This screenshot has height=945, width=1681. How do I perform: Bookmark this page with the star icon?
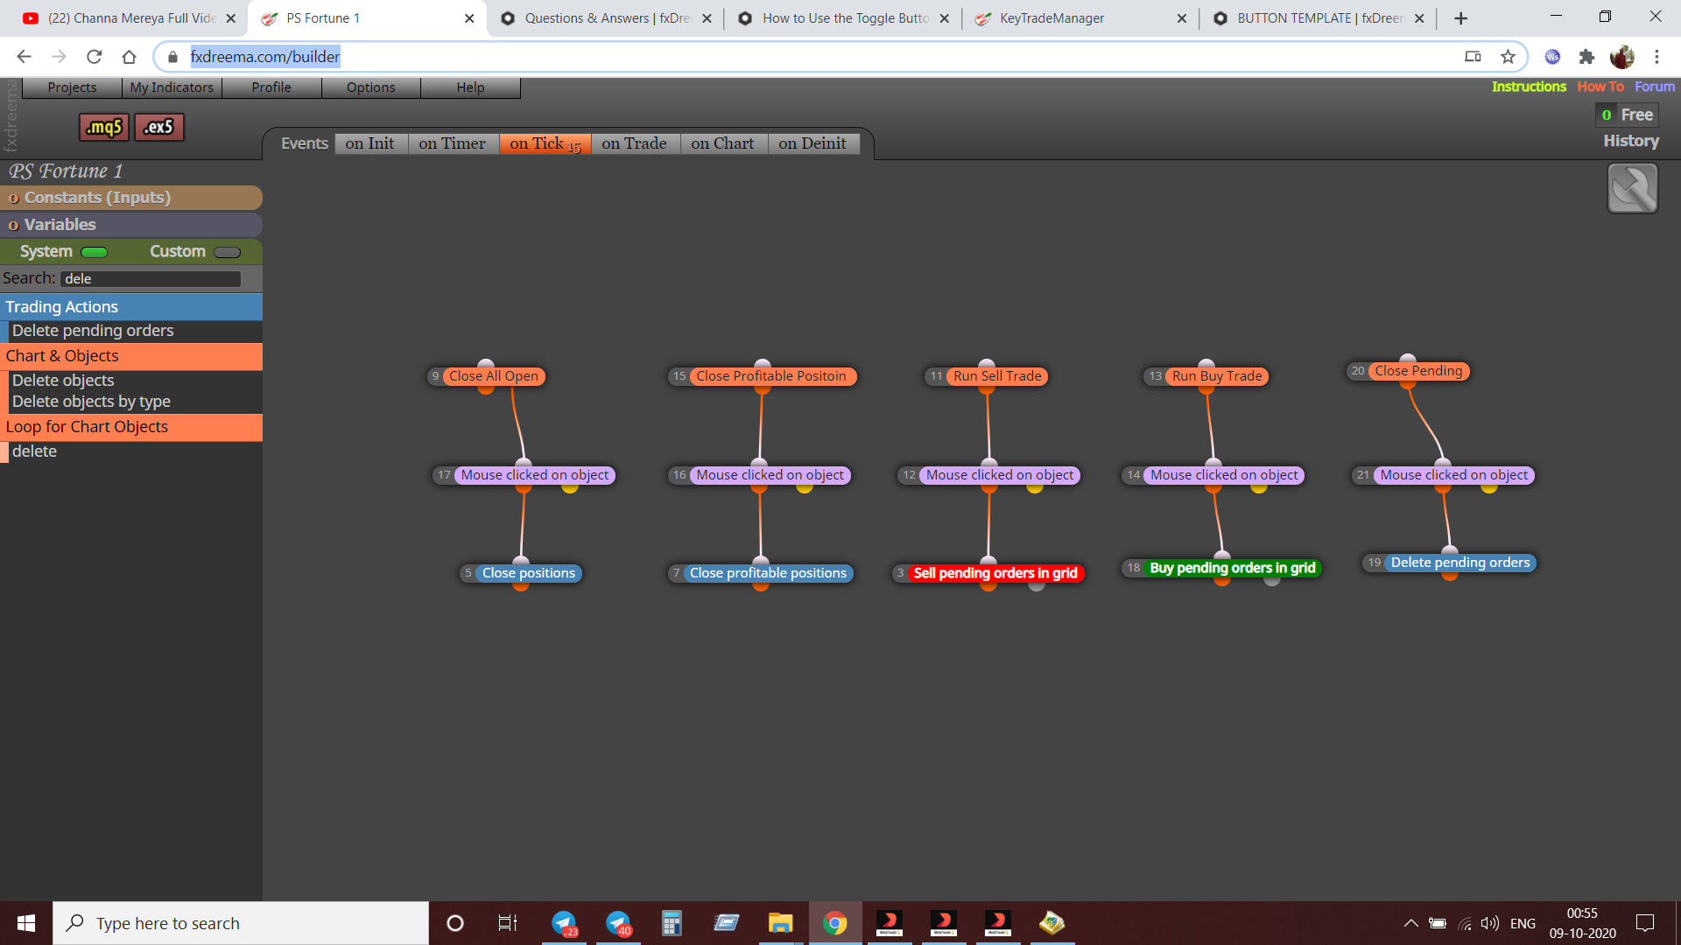tap(1508, 57)
